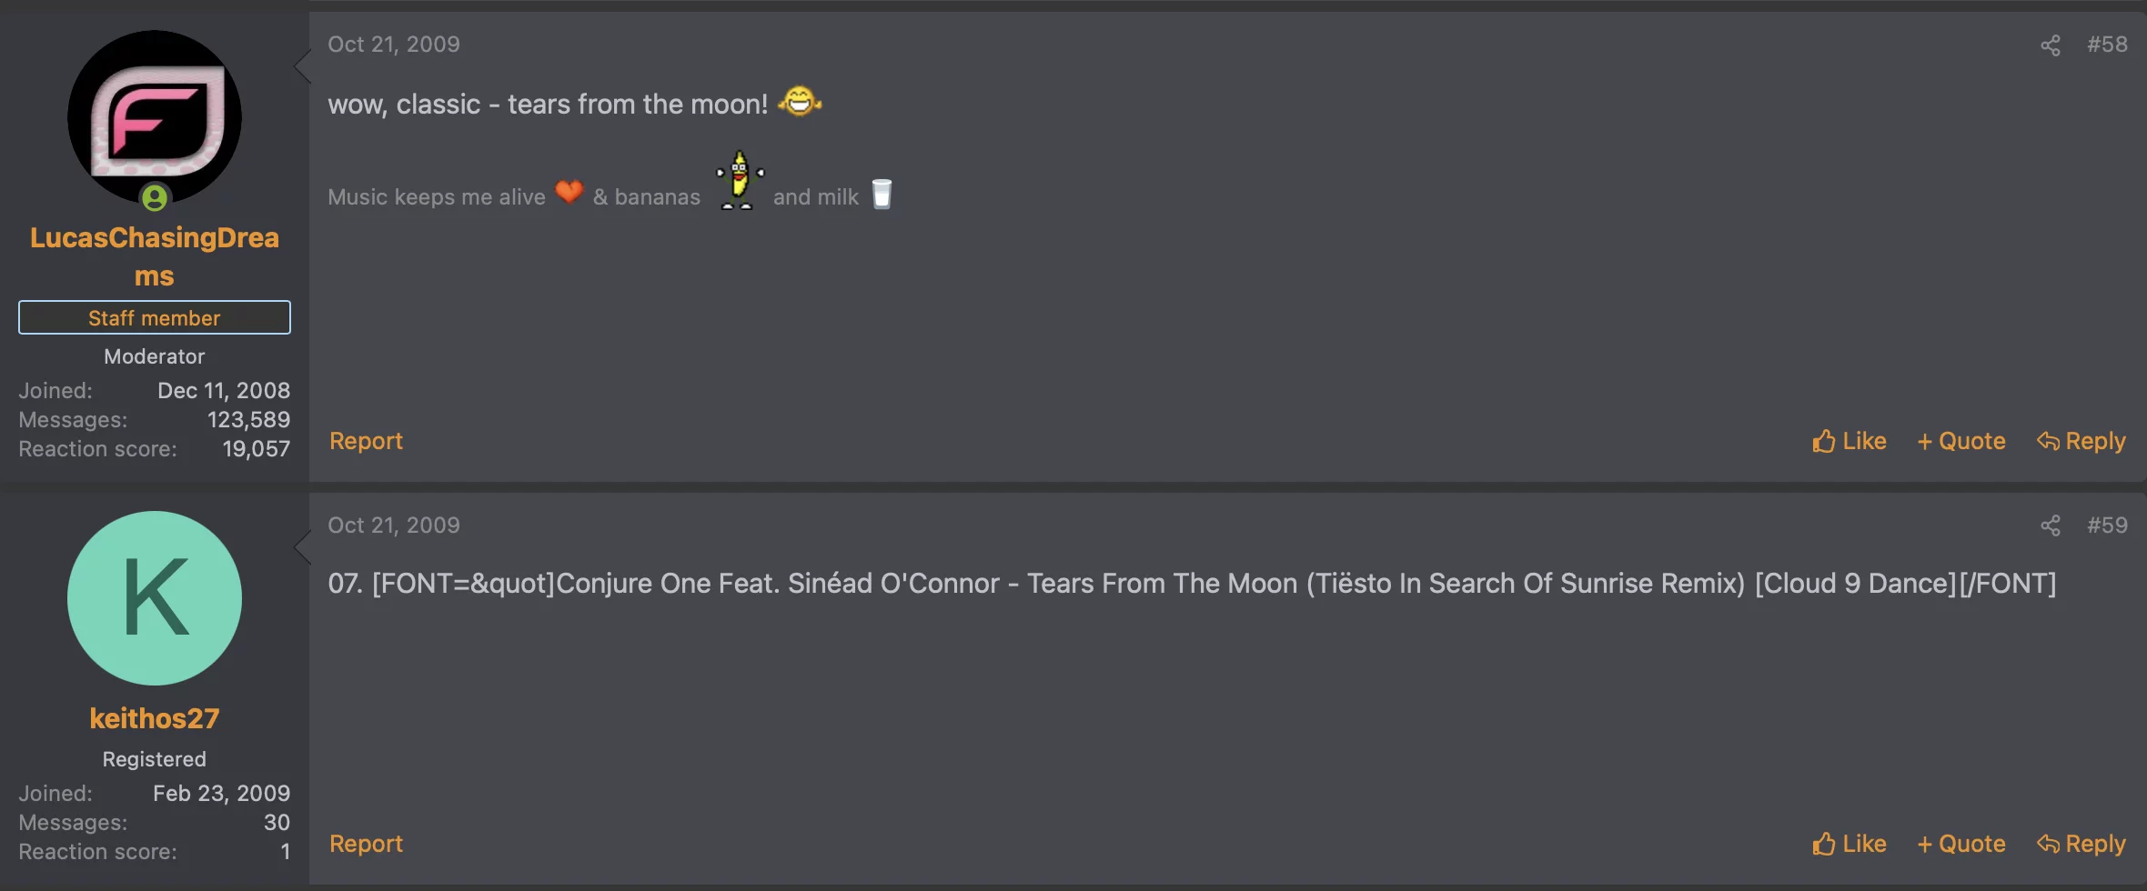
Task: Quote the post by LucasChasingDreams
Action: coord(1961,441)
